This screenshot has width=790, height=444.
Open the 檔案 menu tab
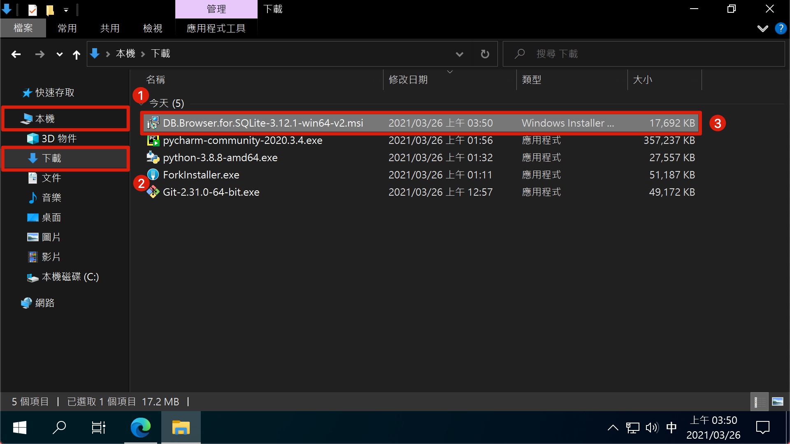[23, 28]
